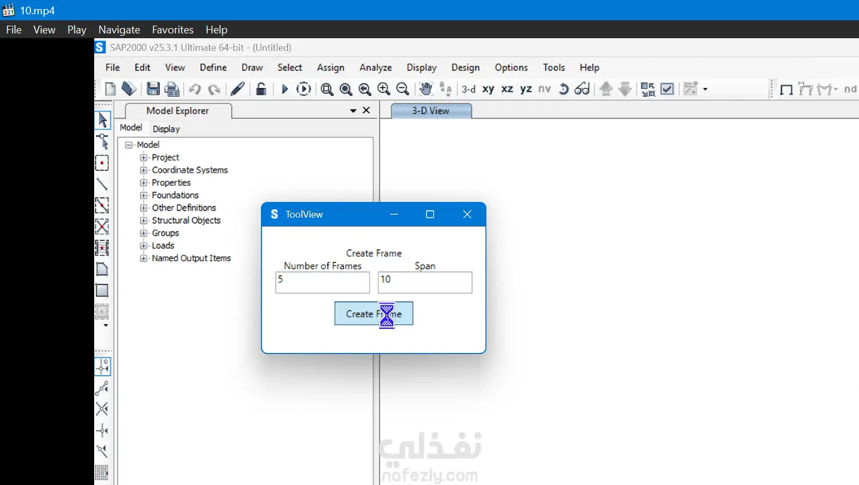Open the side toolbar overflow arrow
859x485 pixels.
[106, 326]
